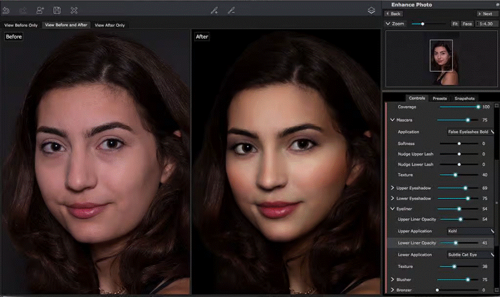Click the Fit zoom button
This screenshot has width=500, height=297.
pos(455,24)
